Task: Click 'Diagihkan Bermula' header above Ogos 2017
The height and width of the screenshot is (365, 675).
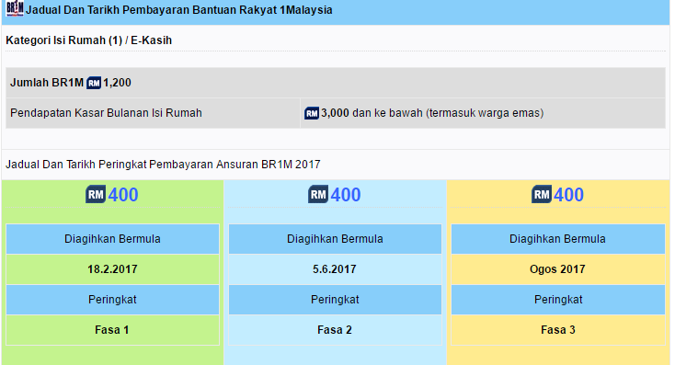Action: (x=558, y=239)
